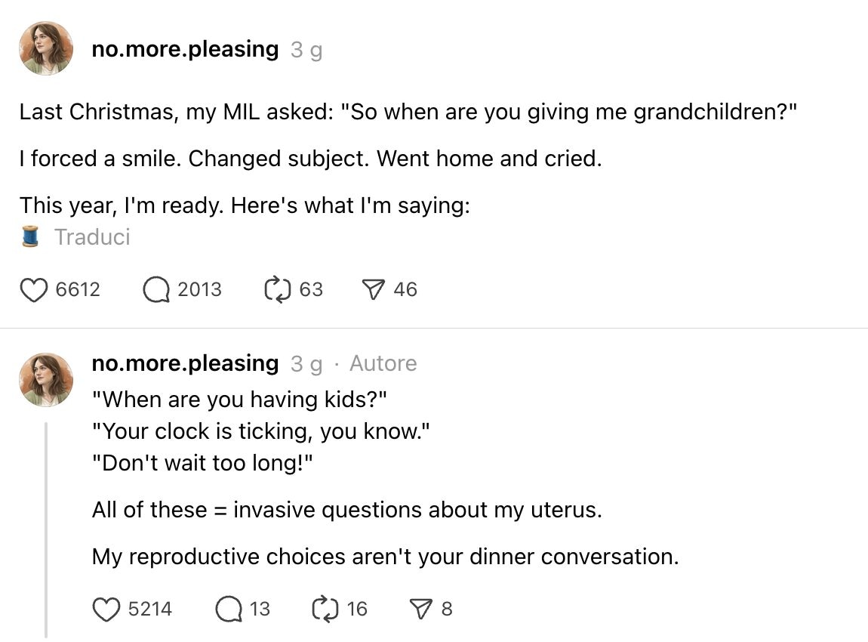Open post text starting 'Last Christmas, my MIL'
The height and width of the screenshot is (642, 868).
pos(408,113)
